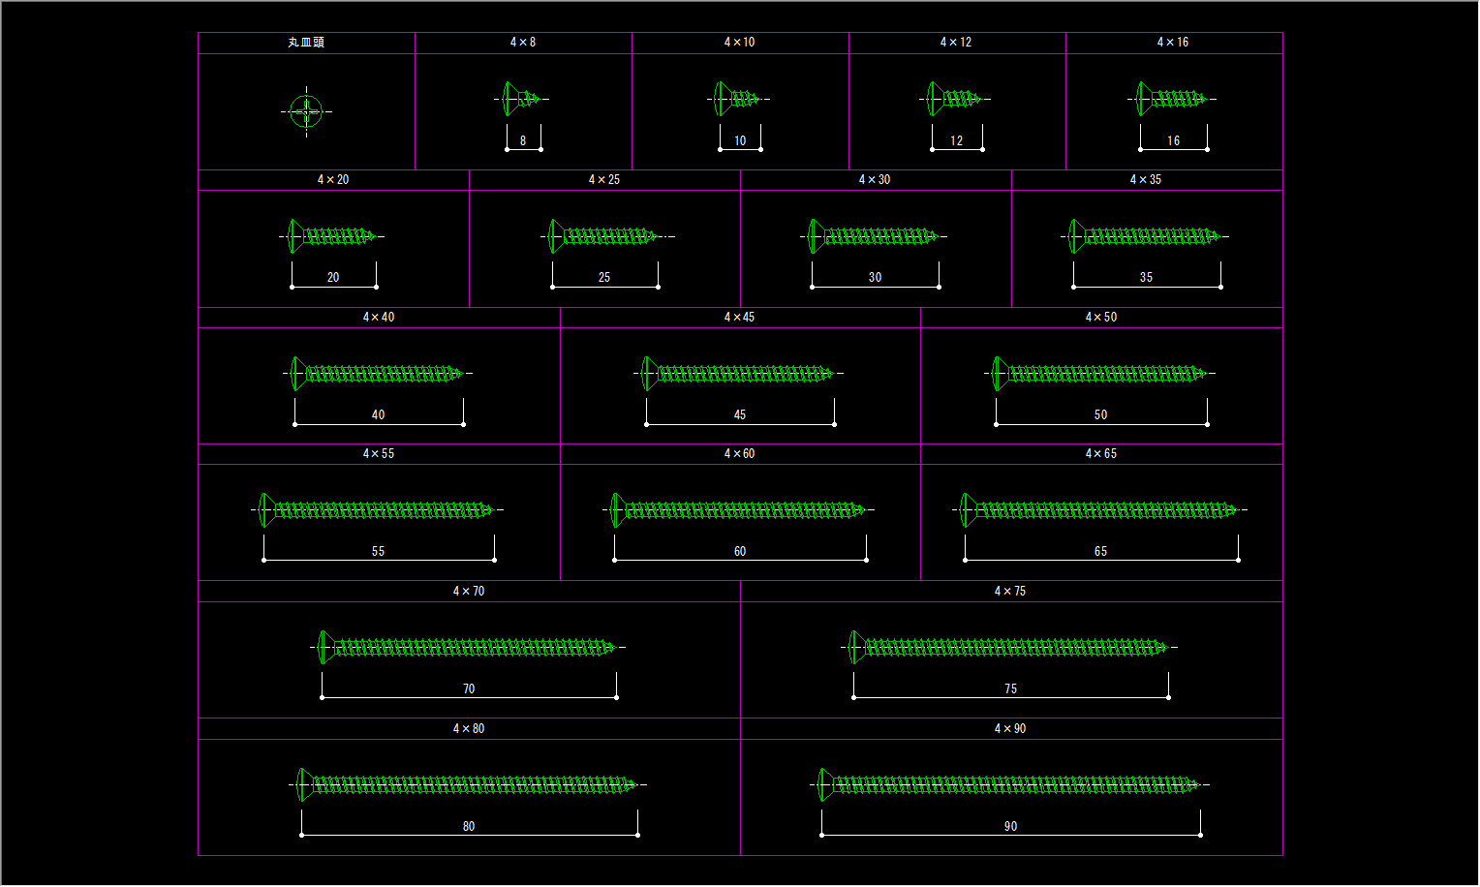Click the dimension value 35
The height and width of the screenshot is (887, 1480).
pos(1147,278)
